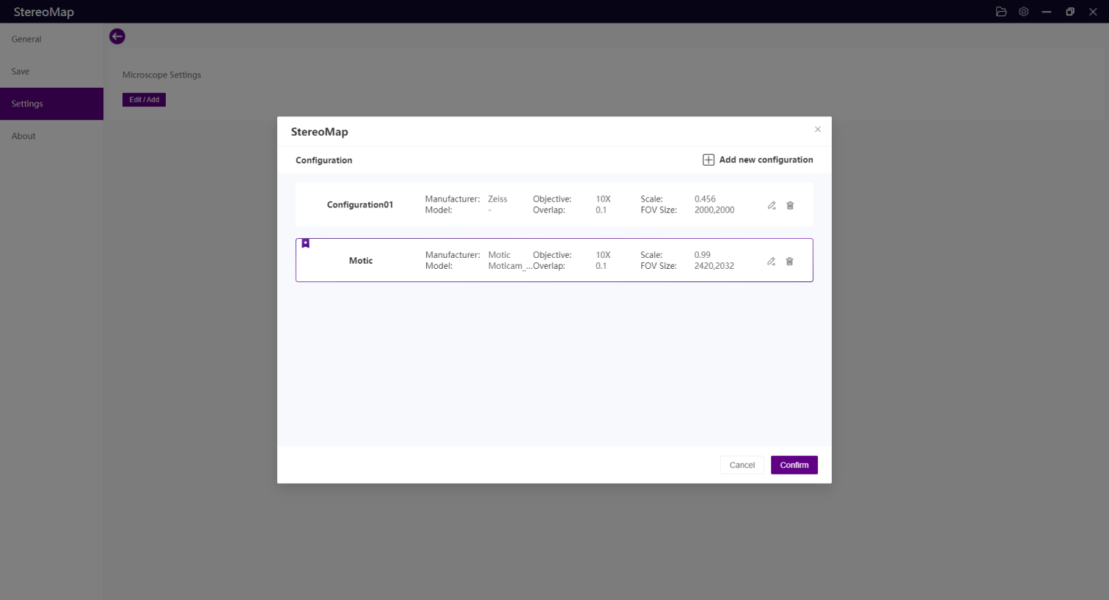This screenshot has width=1109, height=600.
Task: Click the bookmark star on the Motic card
Action: point(306,244)
